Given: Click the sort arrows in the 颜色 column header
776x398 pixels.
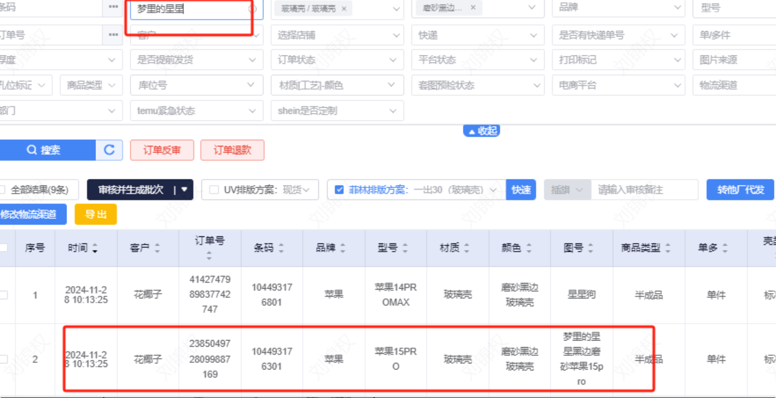Looking at the screenshot, I should [529, 249].
